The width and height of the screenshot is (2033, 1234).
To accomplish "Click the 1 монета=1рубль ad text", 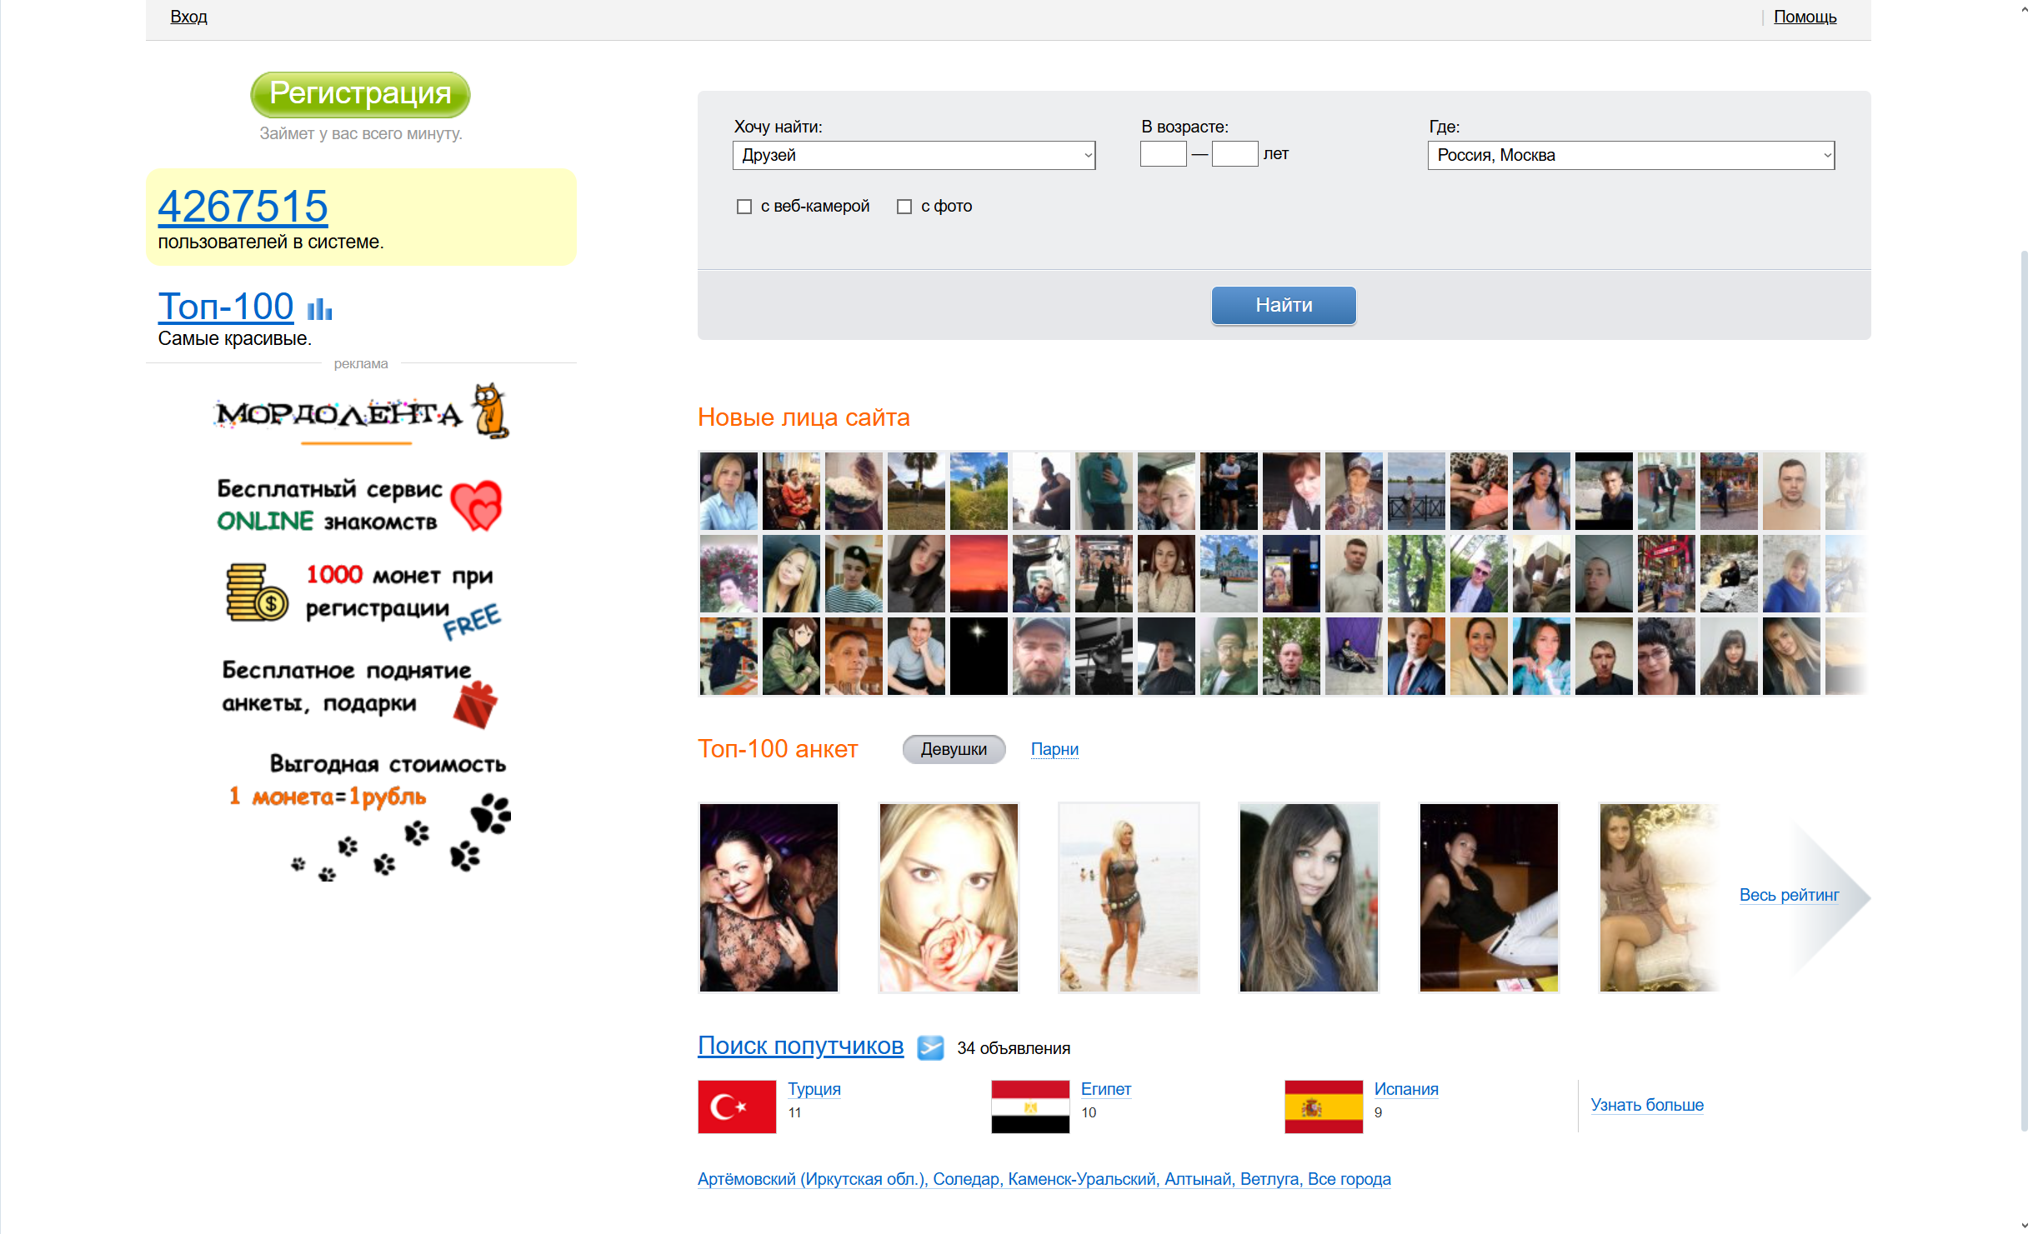I will [x=328, y=797].
